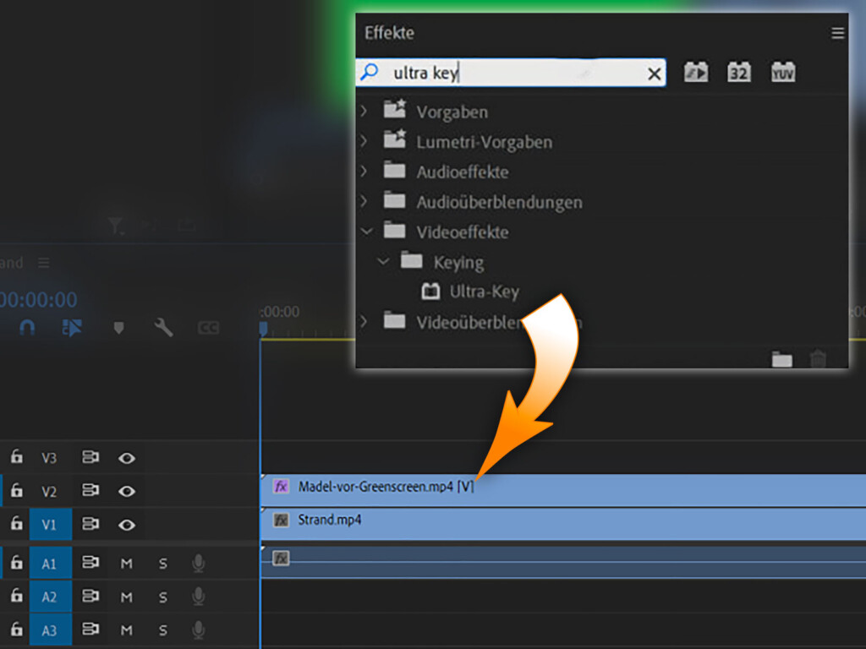The width and height of the screenshot is (866, 649).
Task: Select the Ultra-Key effect
Action: (484, 292)
